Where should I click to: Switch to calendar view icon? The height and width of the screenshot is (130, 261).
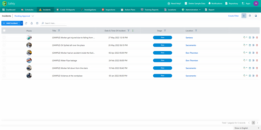point(250,16)
